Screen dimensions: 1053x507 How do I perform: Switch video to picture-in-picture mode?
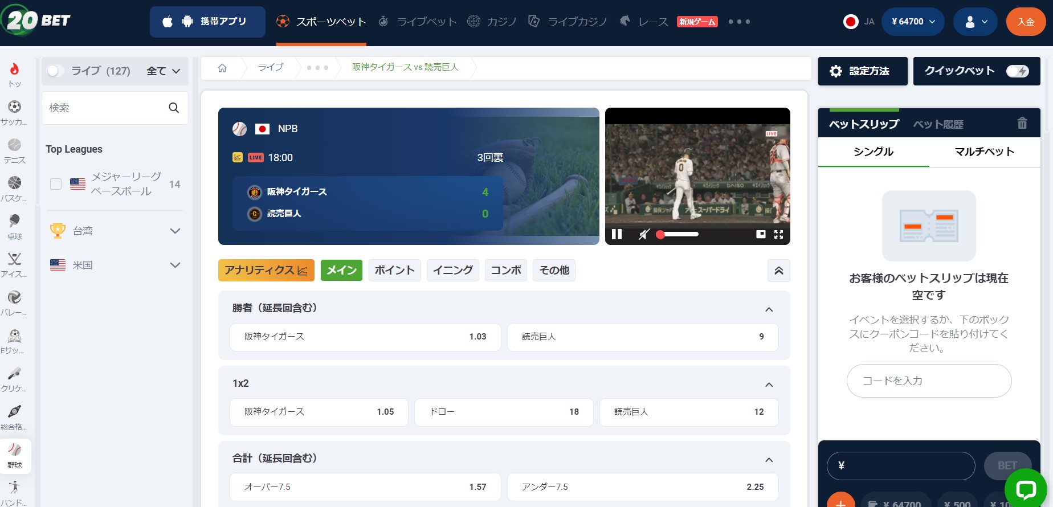point(761,234)
